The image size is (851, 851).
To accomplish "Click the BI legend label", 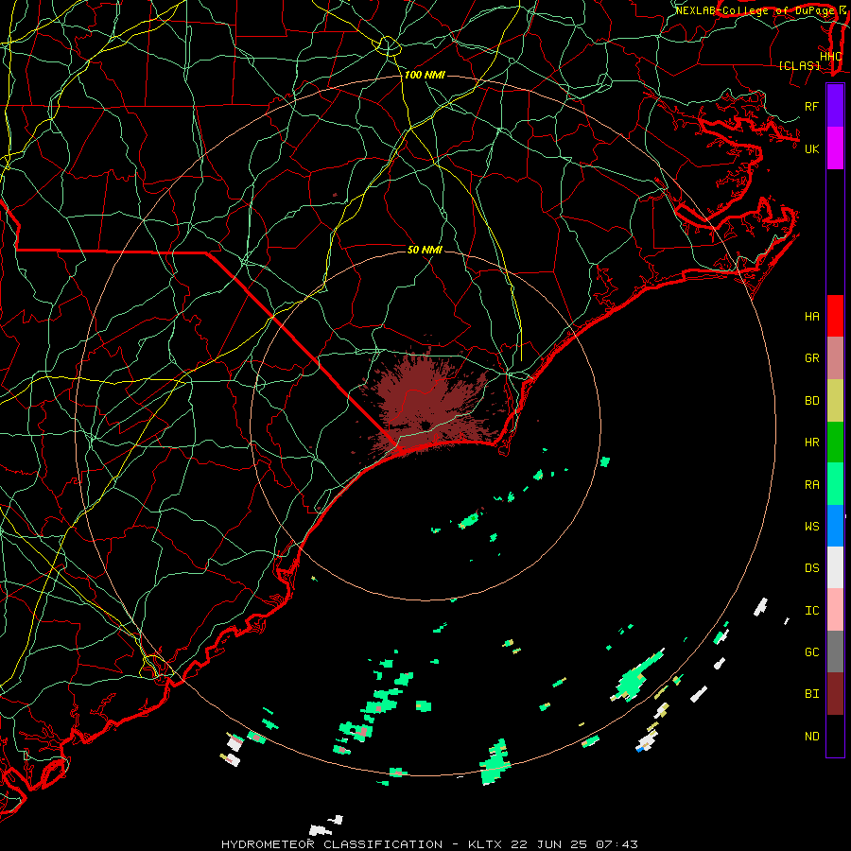I will point(812,694).
